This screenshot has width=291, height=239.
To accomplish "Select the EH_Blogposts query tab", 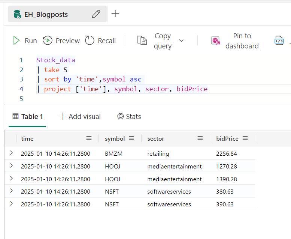I will pos(46,15).
